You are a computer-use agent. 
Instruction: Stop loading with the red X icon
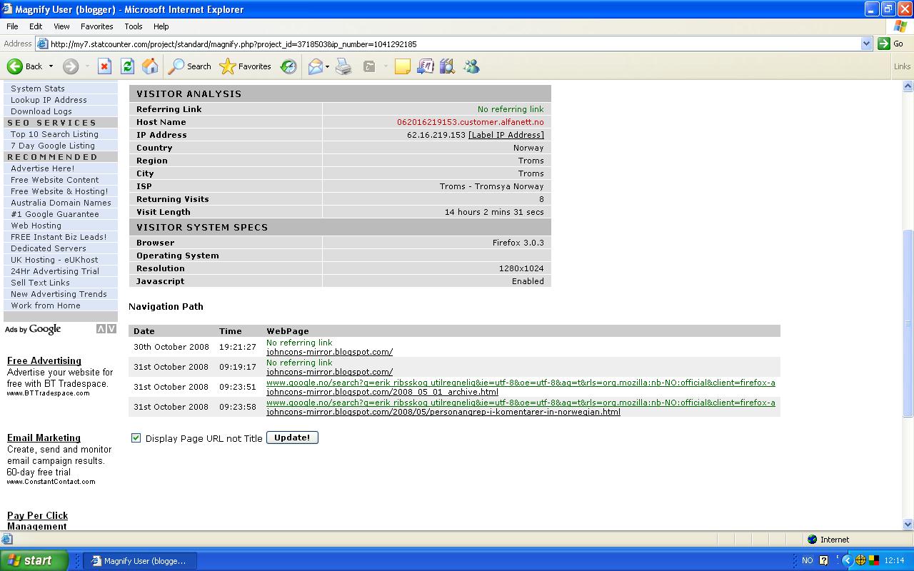104,66
